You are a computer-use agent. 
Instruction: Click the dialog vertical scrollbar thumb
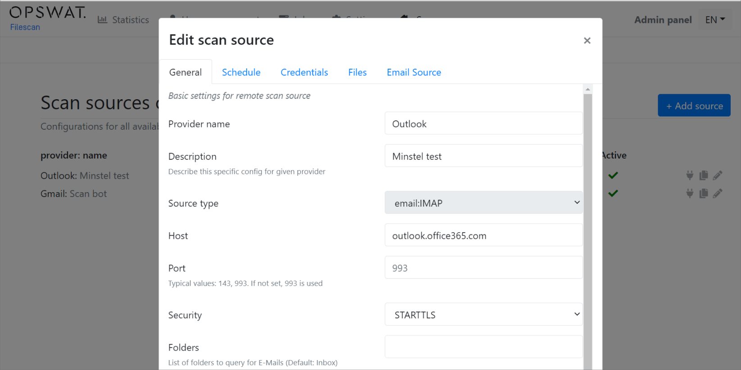click(x=587, y=231)
